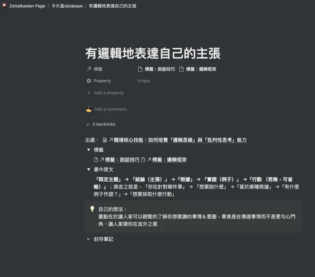Viewport: 315px width, 277px height.
Task: Click the last breadcrumb 有邏輯地表達自己的主張
Action: [x=112, y=6]
